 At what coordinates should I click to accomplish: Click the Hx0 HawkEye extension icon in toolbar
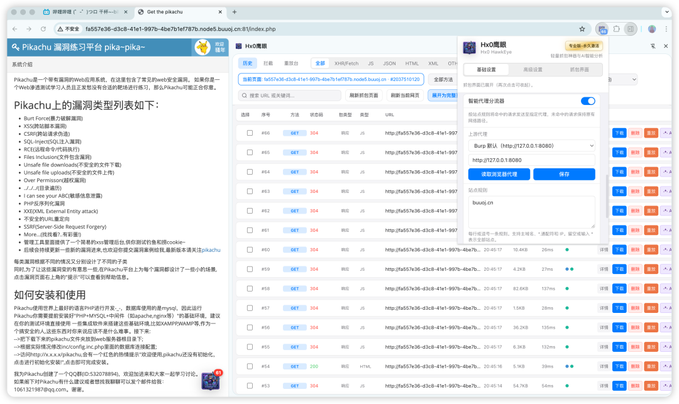[x=602, y=29]
